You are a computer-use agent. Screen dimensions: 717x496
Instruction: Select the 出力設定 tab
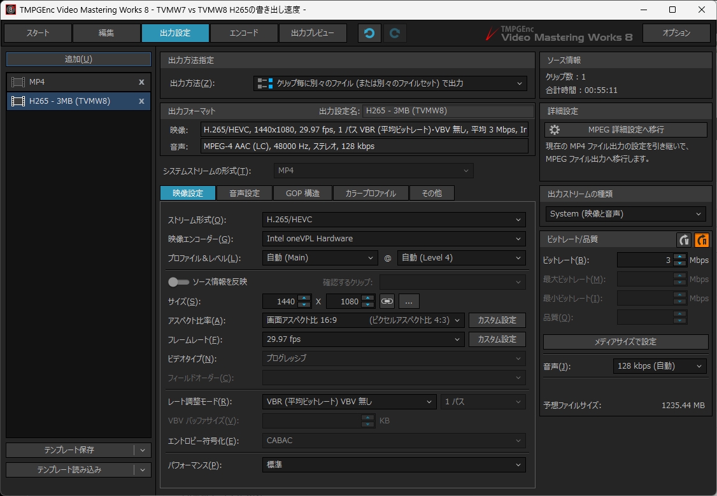click(175, 33)
